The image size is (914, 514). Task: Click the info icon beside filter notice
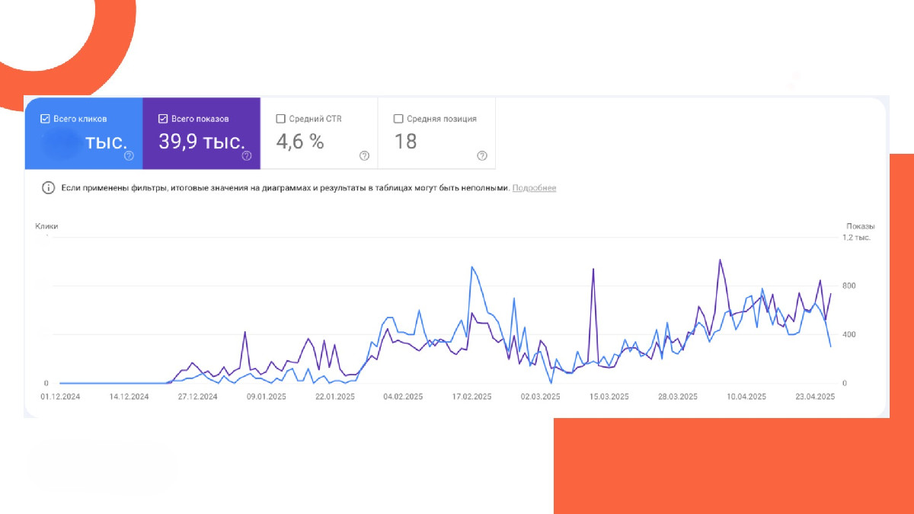click(48, 188)
